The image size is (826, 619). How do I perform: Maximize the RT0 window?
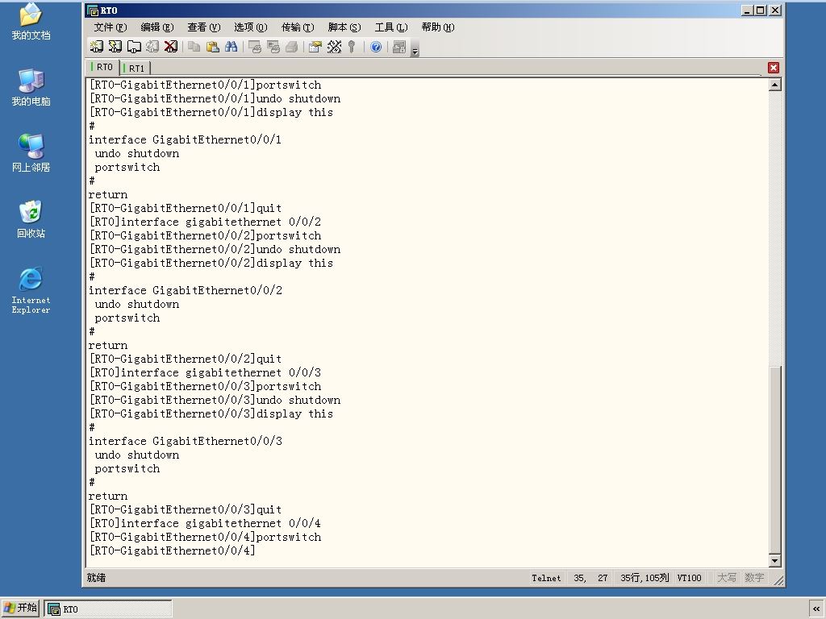tap(760, 10)
